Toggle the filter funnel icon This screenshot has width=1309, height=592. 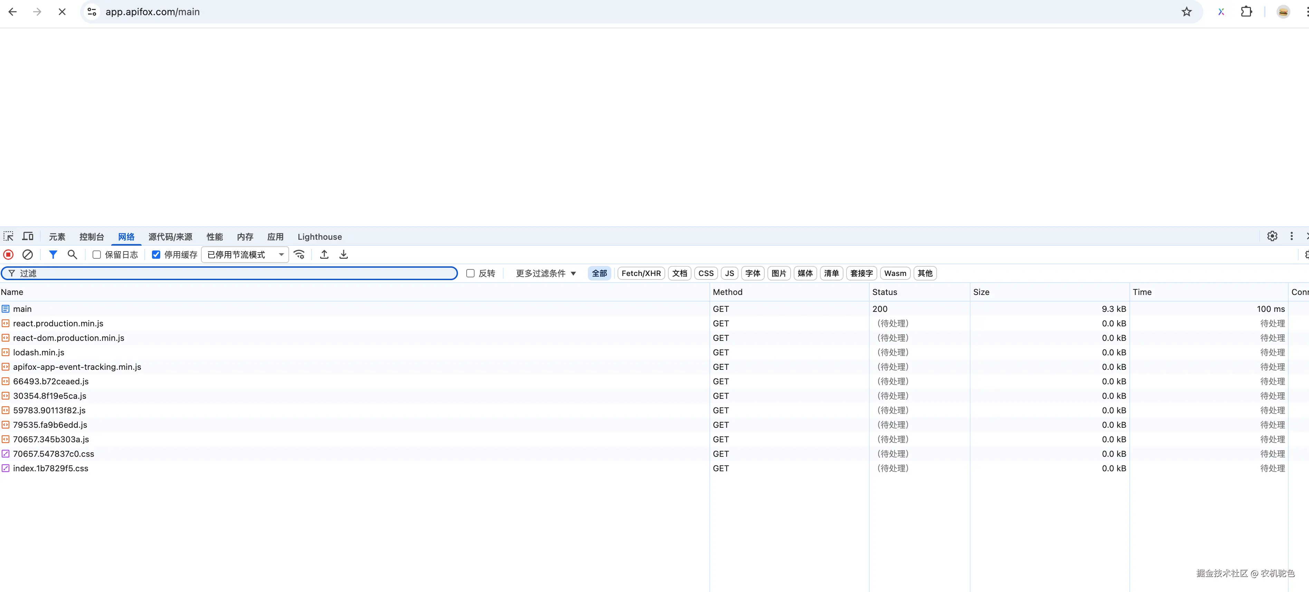click(x=53, y=254)
